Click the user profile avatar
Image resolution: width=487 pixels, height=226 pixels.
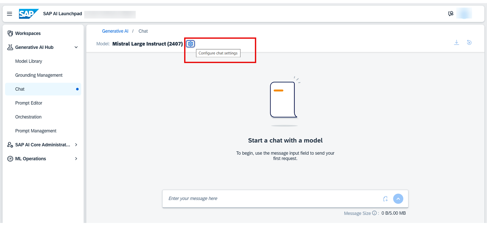point(464,14)
